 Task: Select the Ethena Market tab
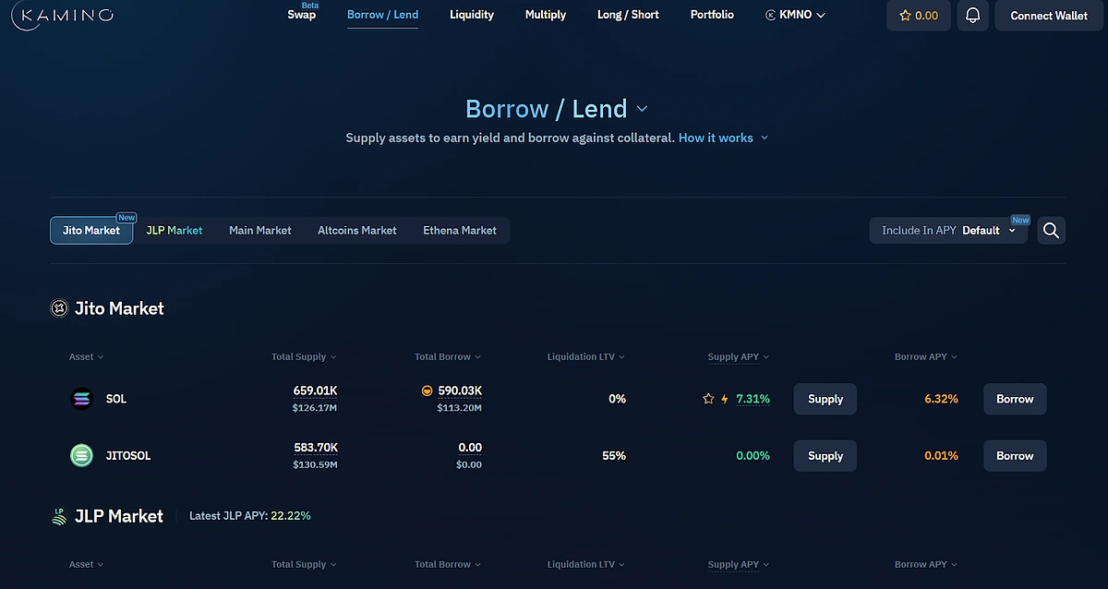pyautogui.click(x=459, y=230)
